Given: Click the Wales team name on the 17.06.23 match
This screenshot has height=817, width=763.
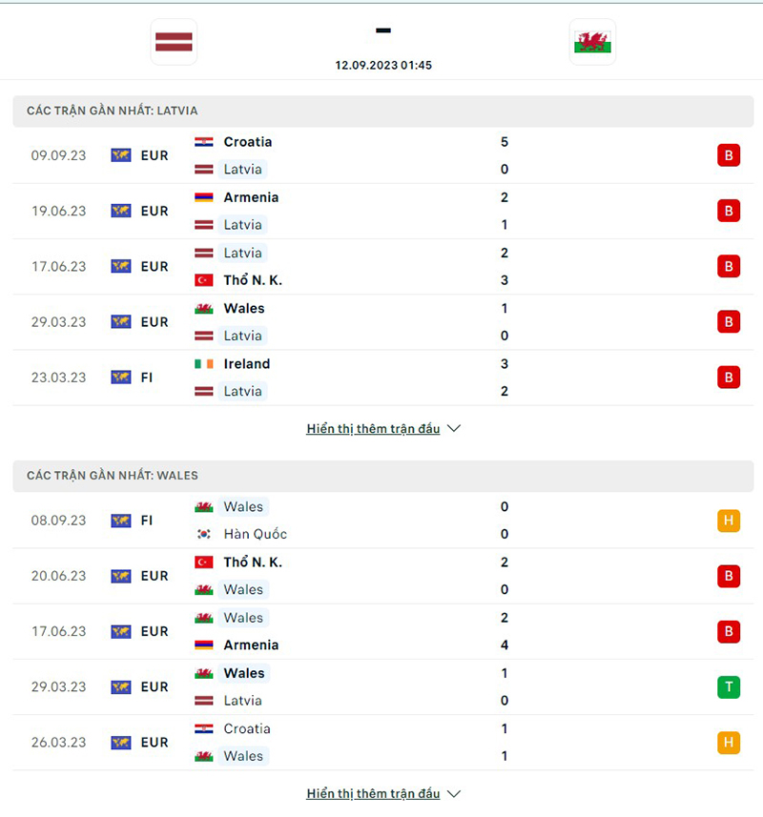Looking at the screenshot, I should 243,618.
